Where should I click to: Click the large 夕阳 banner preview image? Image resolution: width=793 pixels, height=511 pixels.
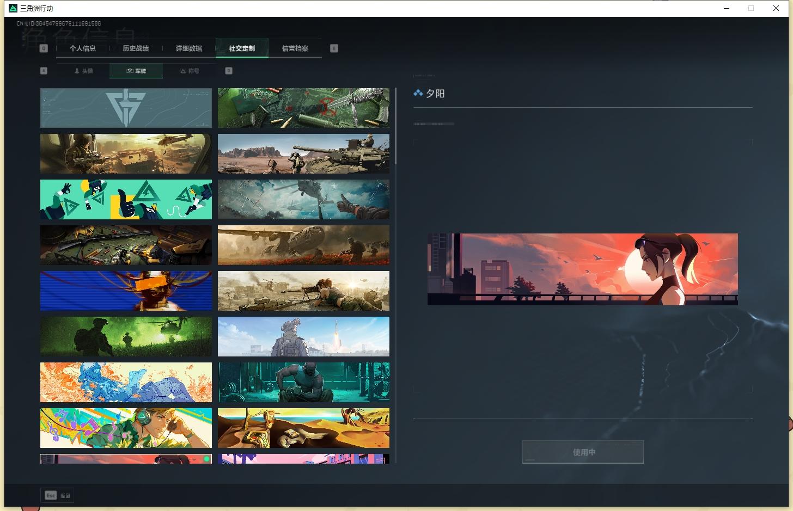582,269
